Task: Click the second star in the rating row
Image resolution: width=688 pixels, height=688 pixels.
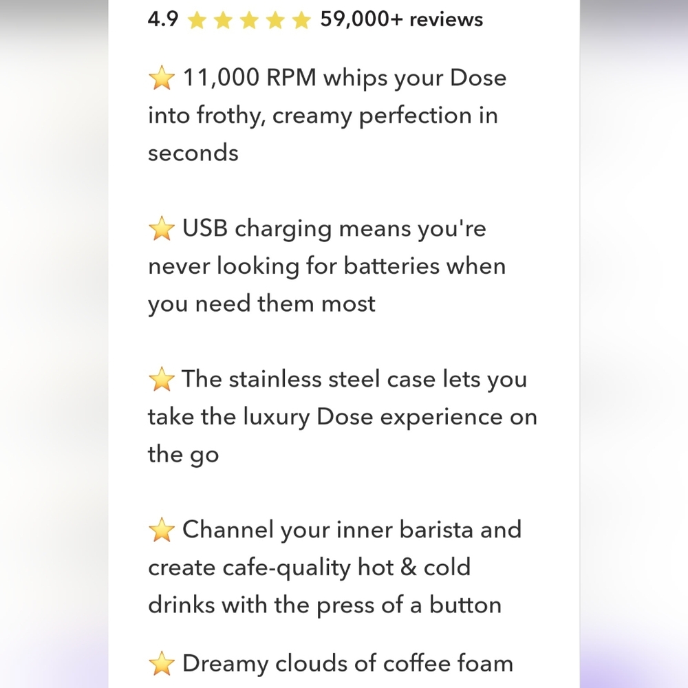Action: [x=223, y=20]
